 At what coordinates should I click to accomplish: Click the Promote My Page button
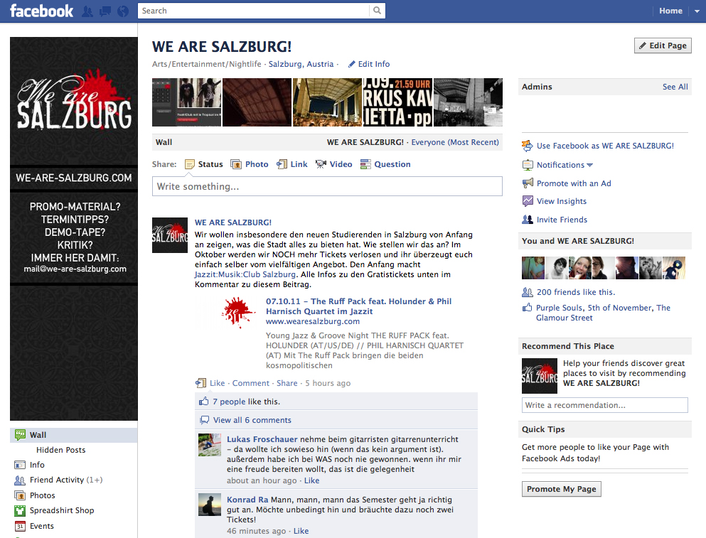pyautogui.click(x=561, y=489)
